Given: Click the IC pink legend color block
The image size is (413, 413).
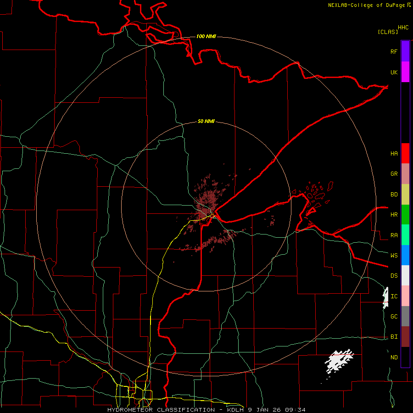Looking at the screenshot, I should click(x=405, y=296).
